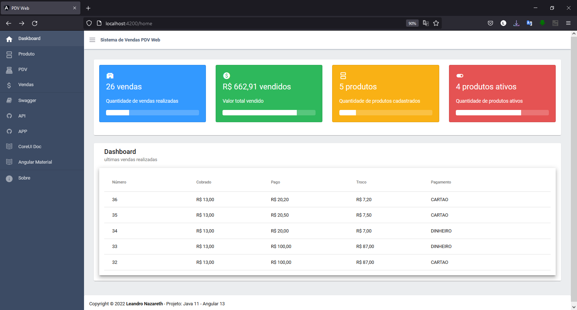Viewport: 577px width, 310px height.
Task: Click the dollar icon on vendidos card
Action: coord(226,76)
